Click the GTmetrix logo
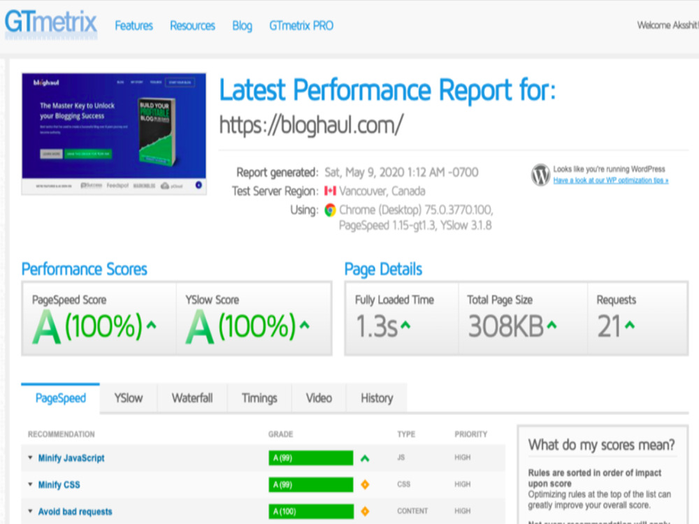 coord(51,24)
